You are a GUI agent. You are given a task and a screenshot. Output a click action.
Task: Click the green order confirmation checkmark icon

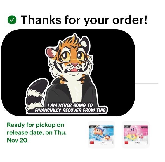tap(12, 20)
